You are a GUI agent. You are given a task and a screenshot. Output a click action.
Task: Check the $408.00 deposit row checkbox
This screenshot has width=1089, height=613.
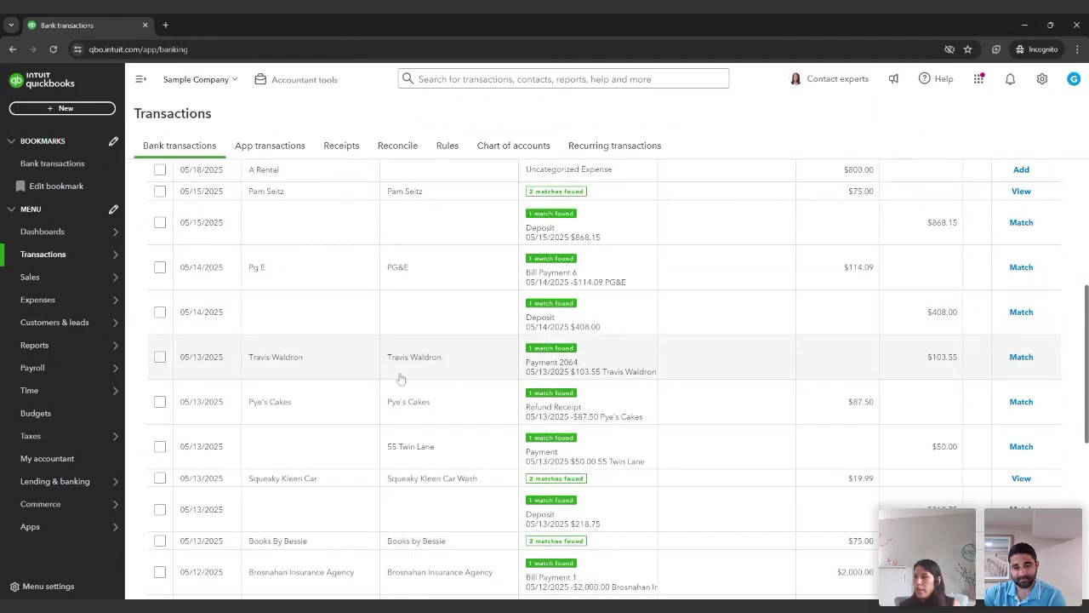tap(160, 312)
